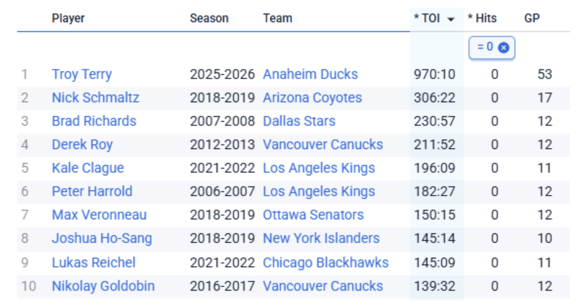Viewport: 584px width, 305px height.
Task: Select the Ottawa Senators team link
Action: (313, 215)
